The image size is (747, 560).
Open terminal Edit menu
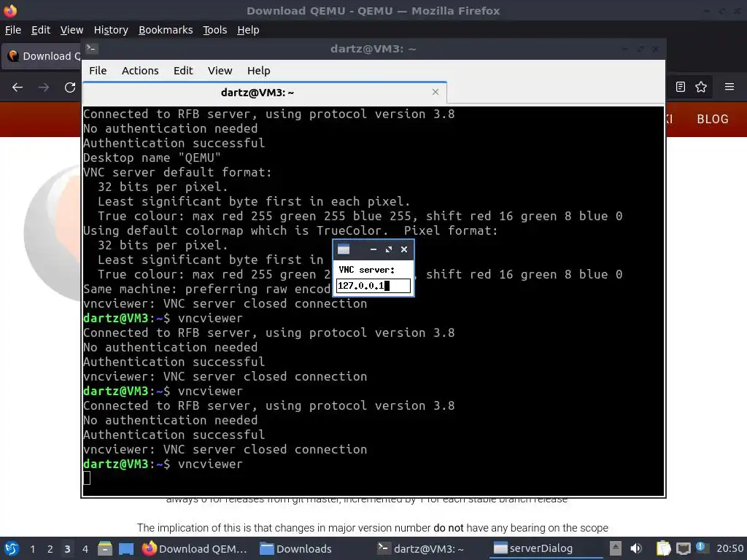click(183, 71)
